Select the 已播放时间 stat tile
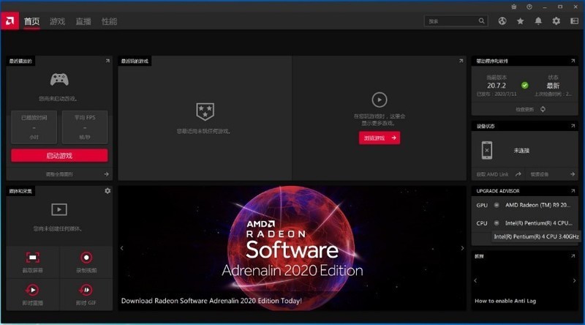 [34, 127]
